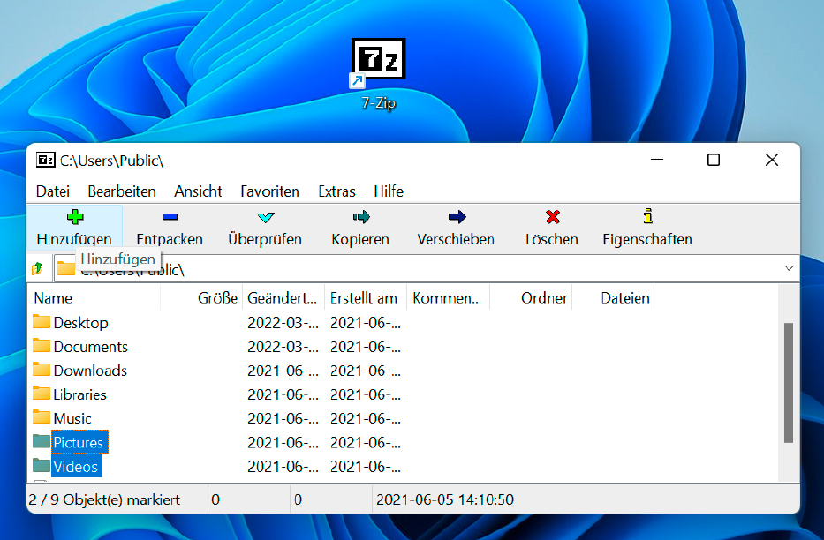Screen dimensions: 824x540
Task: Sort by Ordner column header
Action: click(531, 298)
